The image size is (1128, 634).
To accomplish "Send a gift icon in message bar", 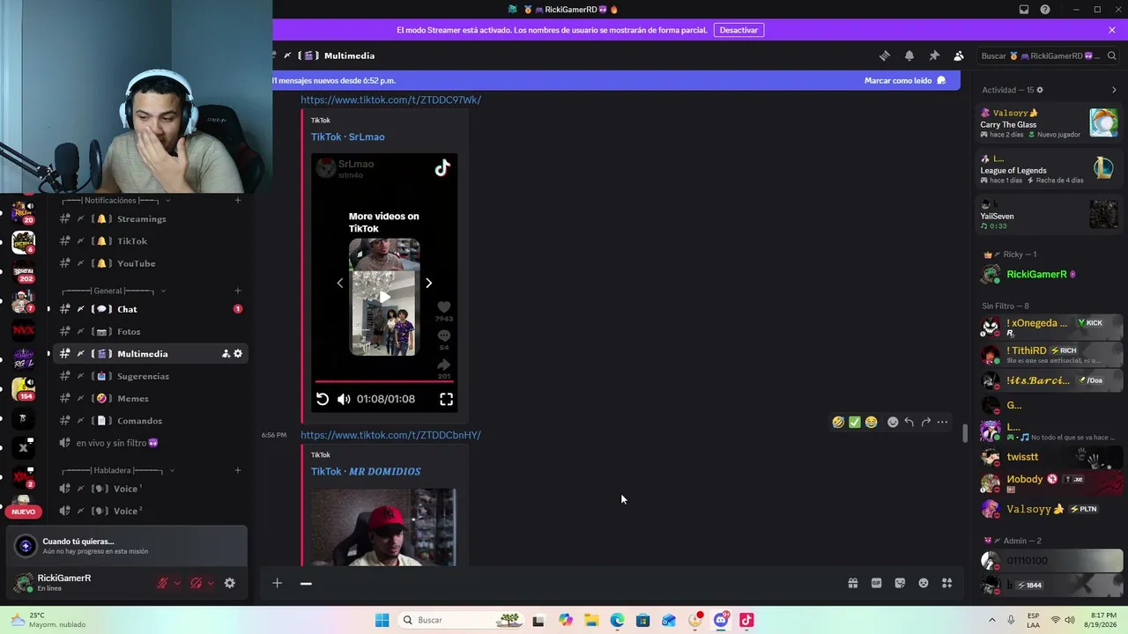I will click(x=853, y=583).
